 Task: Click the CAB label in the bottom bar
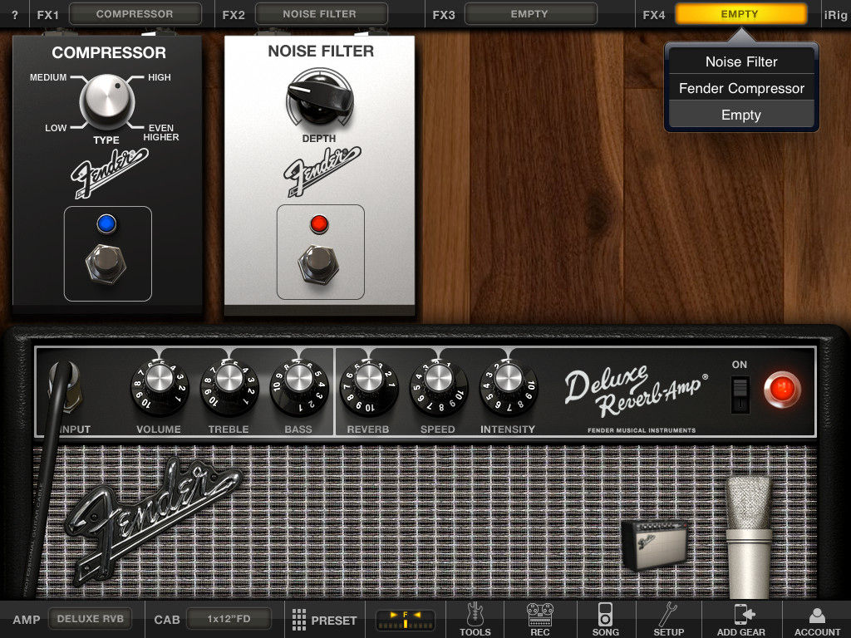[166, 620]
